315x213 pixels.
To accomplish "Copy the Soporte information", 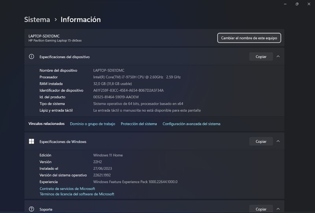I will pyautogui.click(x=261, y=209).
